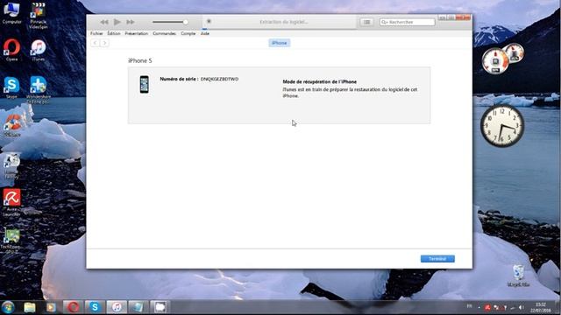The image size is (561, 315).
Task: Focus the Rechercher search field
Action: 407,22
